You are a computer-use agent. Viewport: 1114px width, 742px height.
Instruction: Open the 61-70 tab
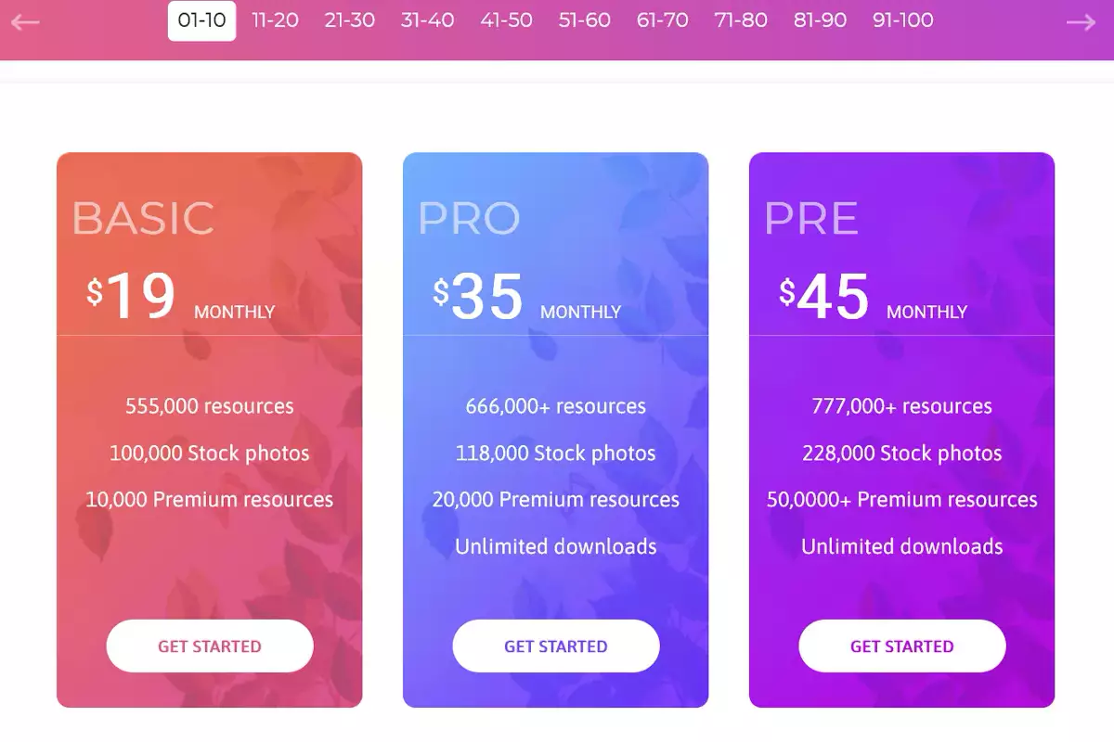[663, 20]
